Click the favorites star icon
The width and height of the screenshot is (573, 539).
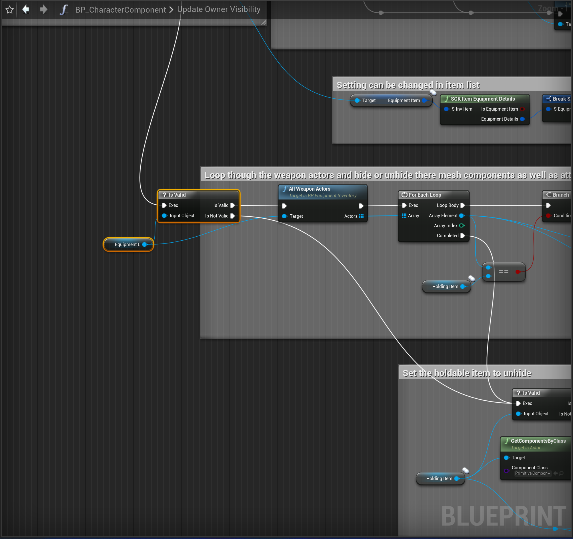pyautogui.click(x=9, y=9)
